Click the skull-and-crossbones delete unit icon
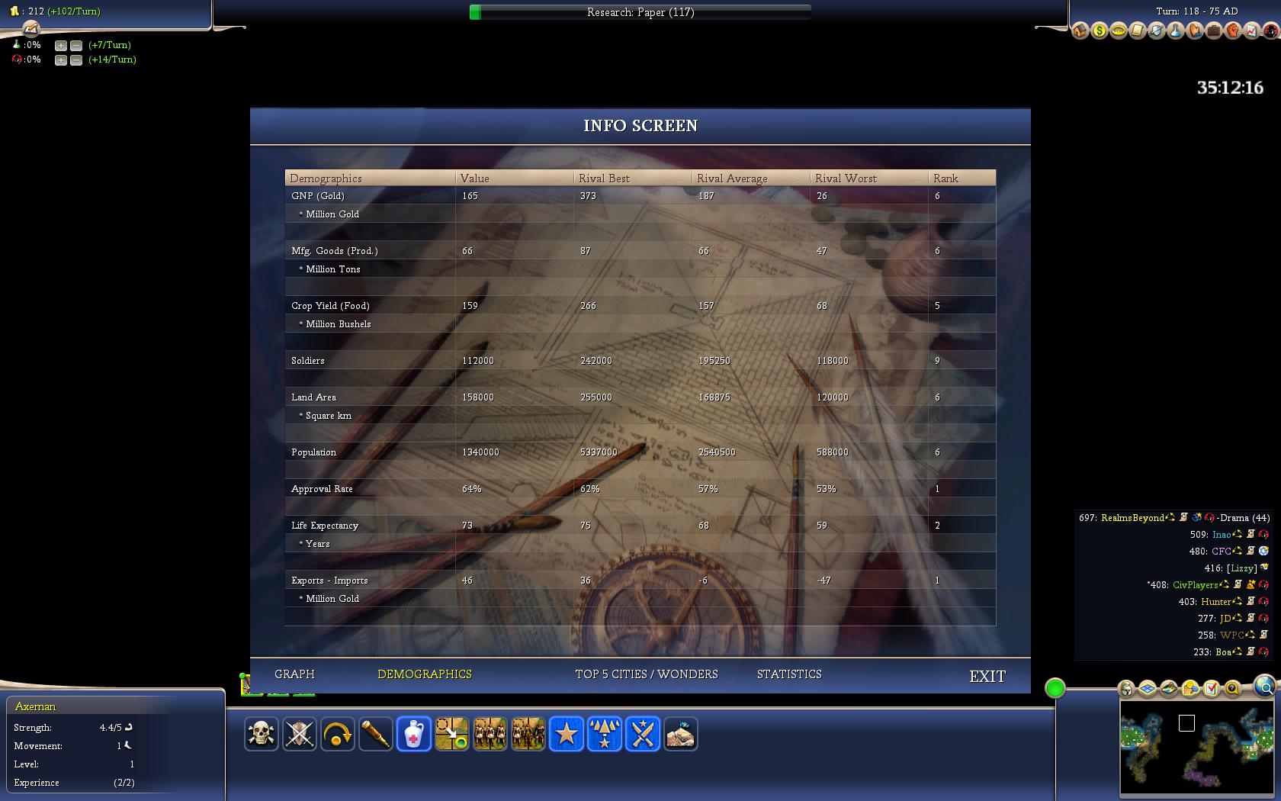 click(x=261, y=735)
